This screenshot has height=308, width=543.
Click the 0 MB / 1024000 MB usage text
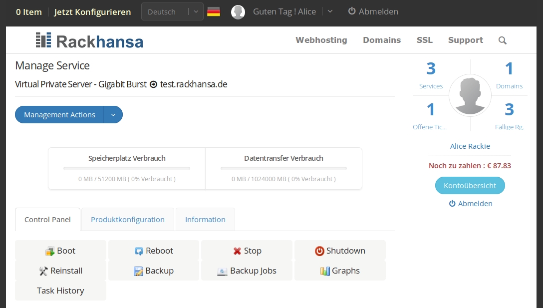tap(283, 179)
